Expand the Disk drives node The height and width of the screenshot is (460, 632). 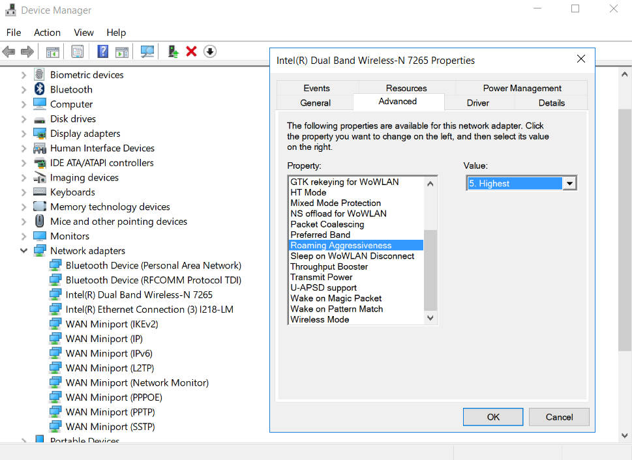pos(23,119)
